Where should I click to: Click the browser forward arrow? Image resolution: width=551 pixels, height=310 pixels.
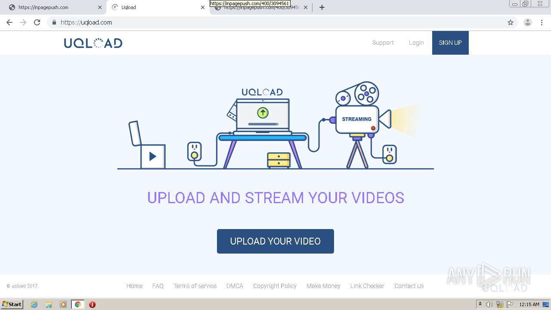coord(23,22)
